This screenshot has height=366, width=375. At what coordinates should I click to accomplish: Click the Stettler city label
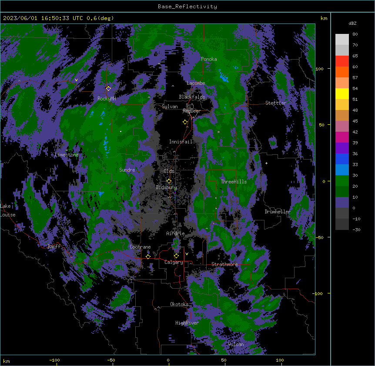(x=276, y=103)
